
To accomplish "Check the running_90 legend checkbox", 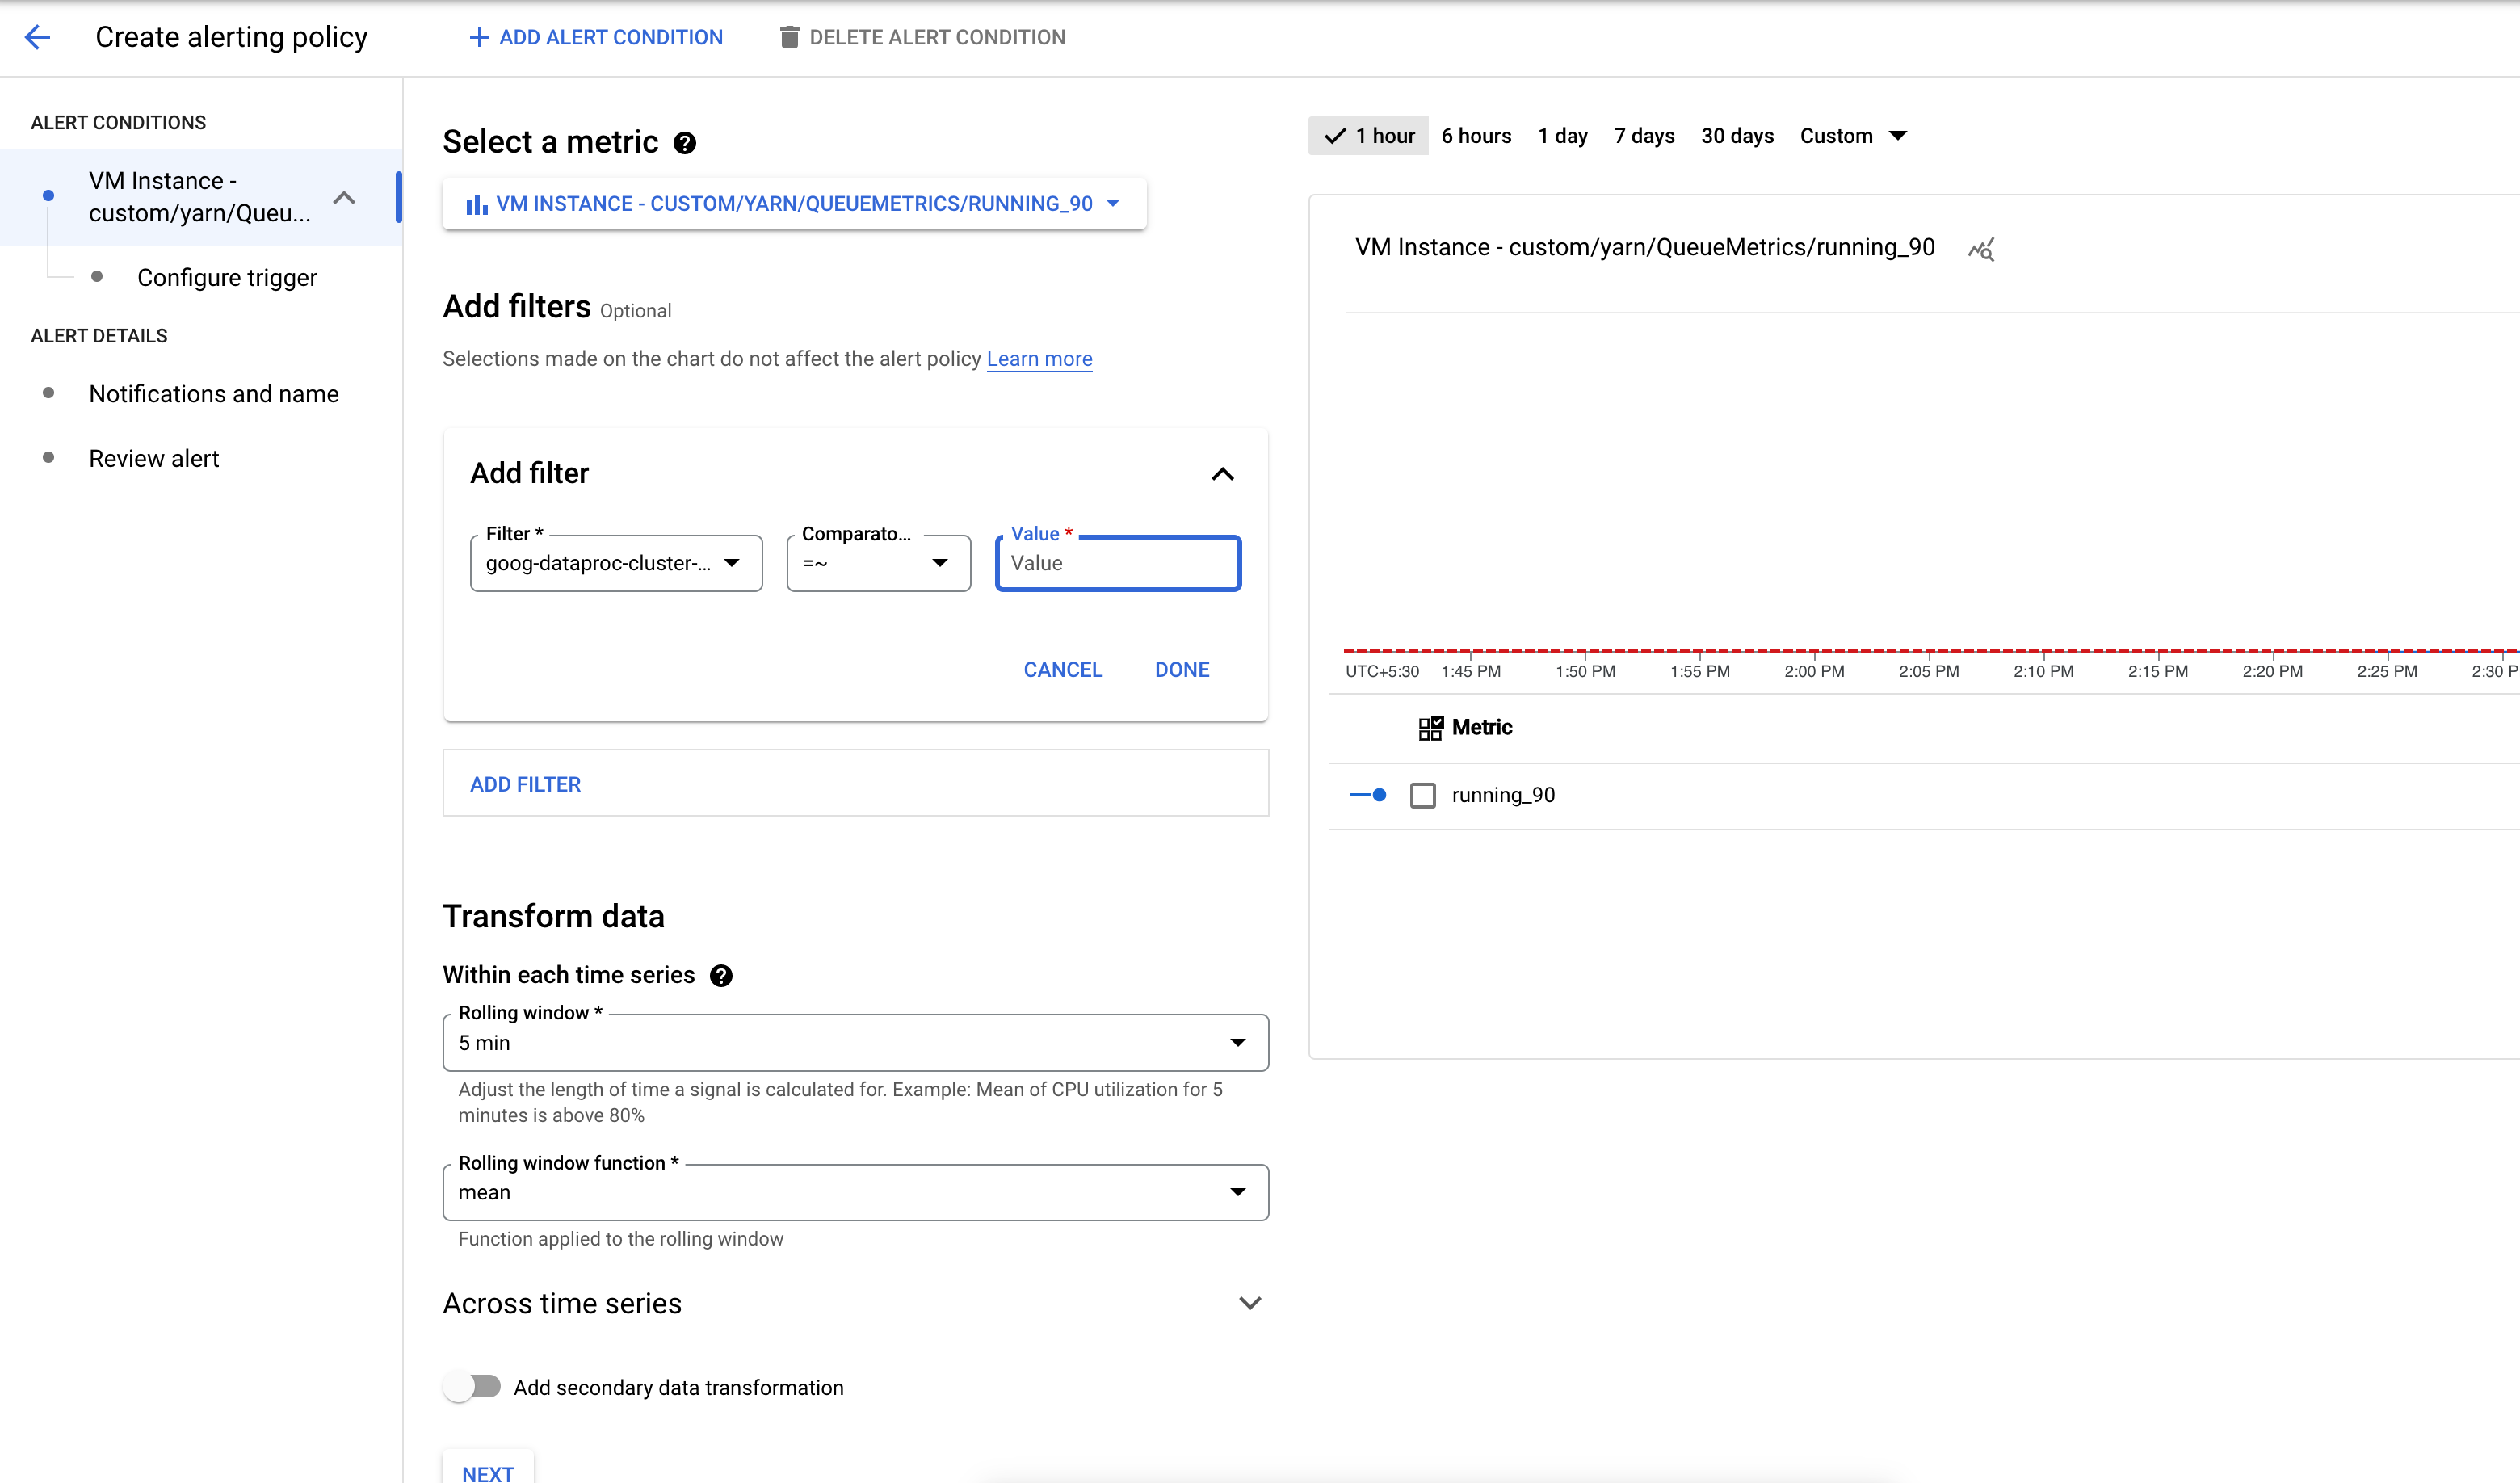I will tap(1422, 795).
